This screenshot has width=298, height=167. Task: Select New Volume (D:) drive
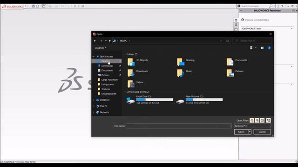(x=199, y=100)
